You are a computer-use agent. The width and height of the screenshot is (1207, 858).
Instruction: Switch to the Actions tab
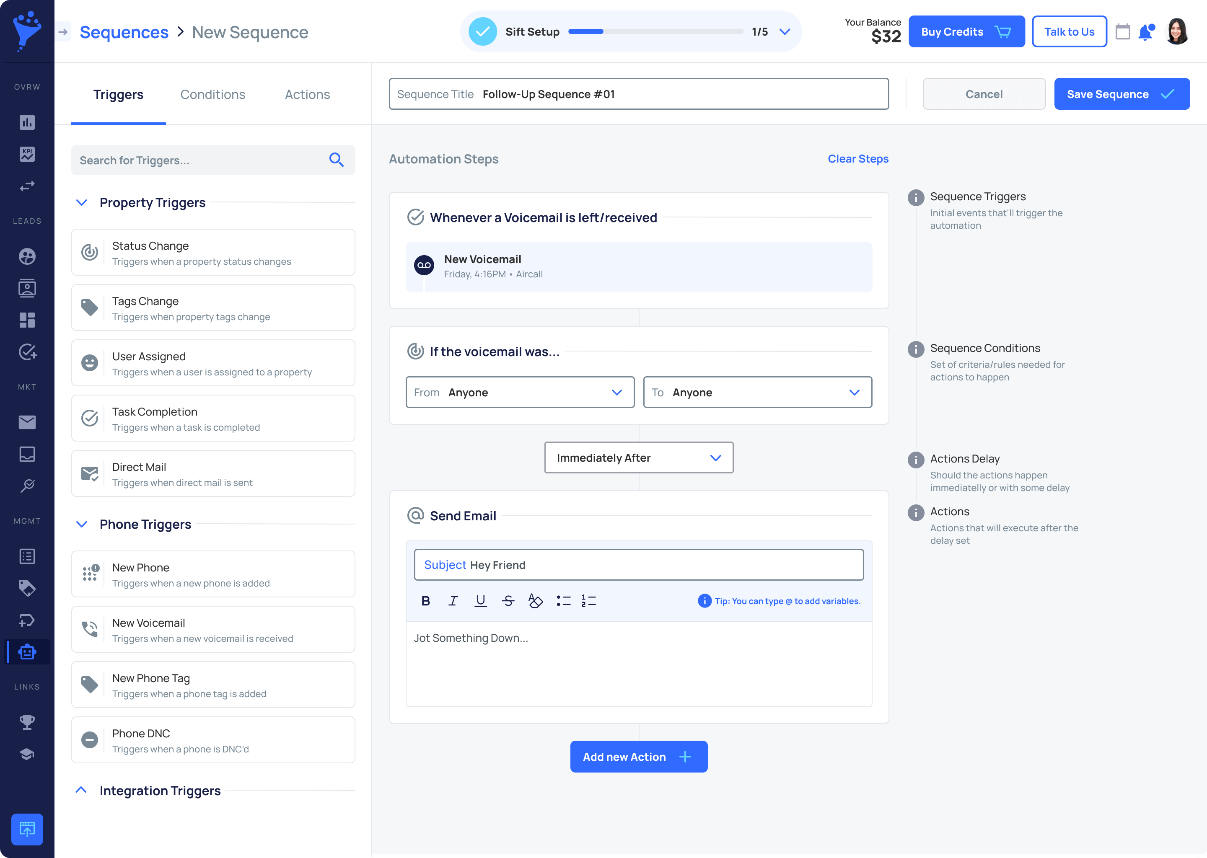tap(307, 95)
